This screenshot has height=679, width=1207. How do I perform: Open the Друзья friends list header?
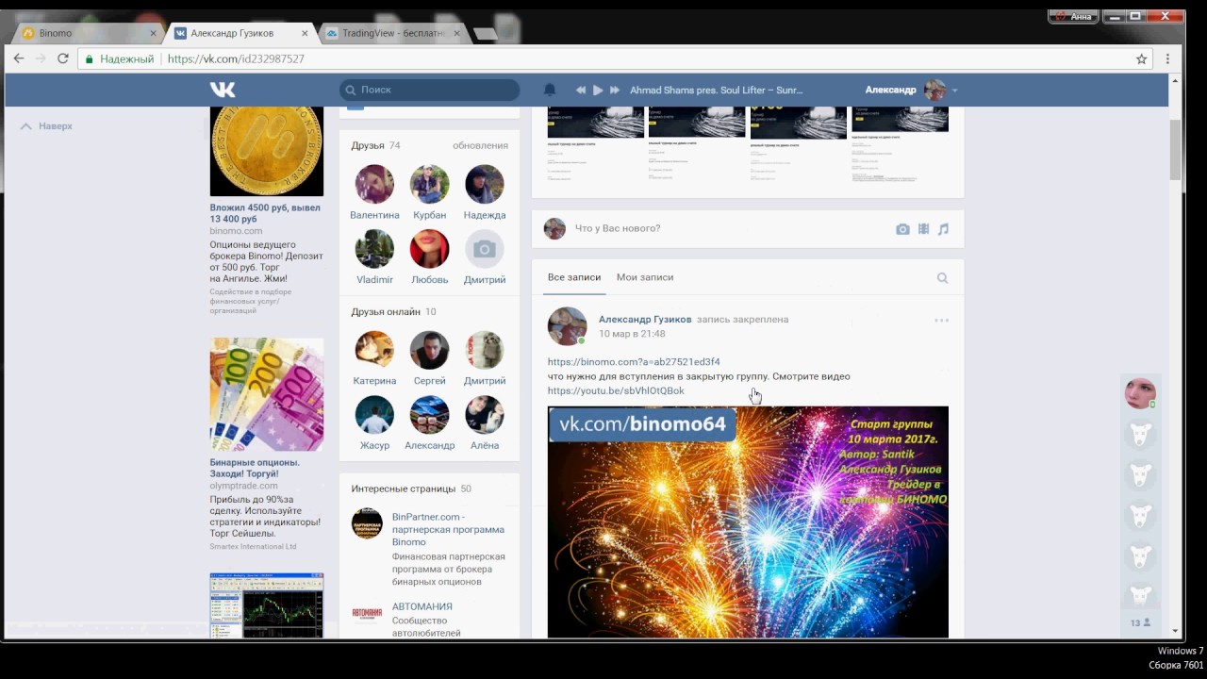point(368,146)
